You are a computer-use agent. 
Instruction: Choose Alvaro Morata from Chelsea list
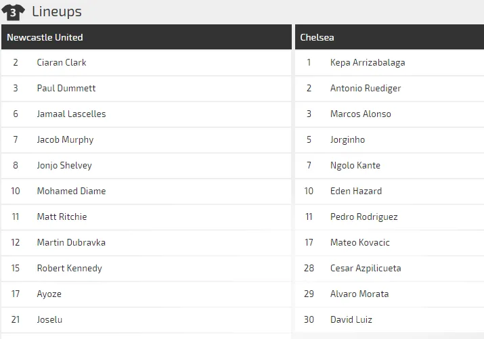point(359,294)
